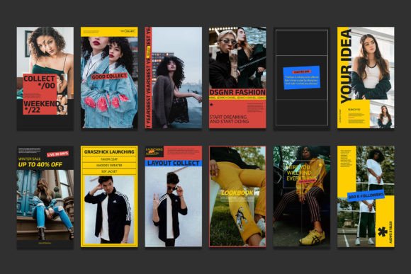The image size is (411, 274).
Task: Click the blue '900 K FOLLOWERS' label
Action: [366, 195]
